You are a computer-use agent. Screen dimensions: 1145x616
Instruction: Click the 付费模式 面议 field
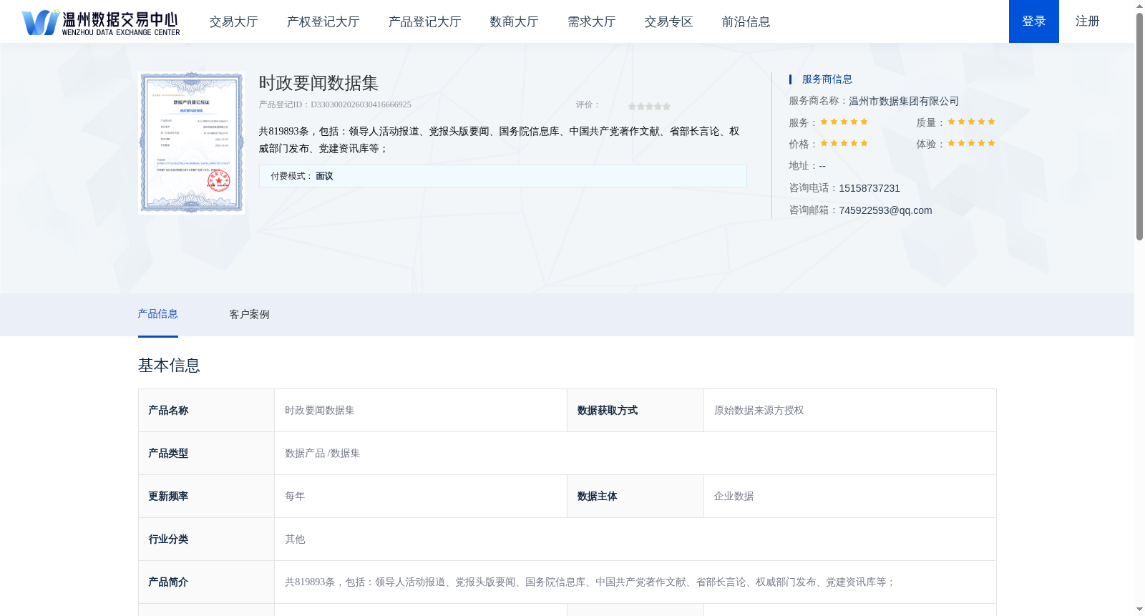coord(502,176)
